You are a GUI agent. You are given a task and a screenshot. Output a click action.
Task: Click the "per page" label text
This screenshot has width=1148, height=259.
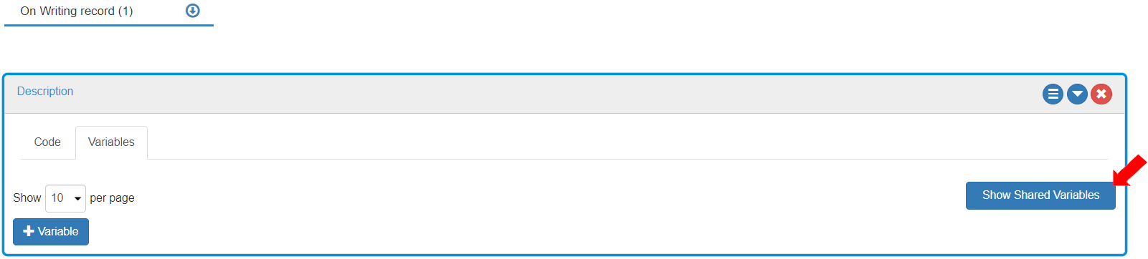(112, 198)
